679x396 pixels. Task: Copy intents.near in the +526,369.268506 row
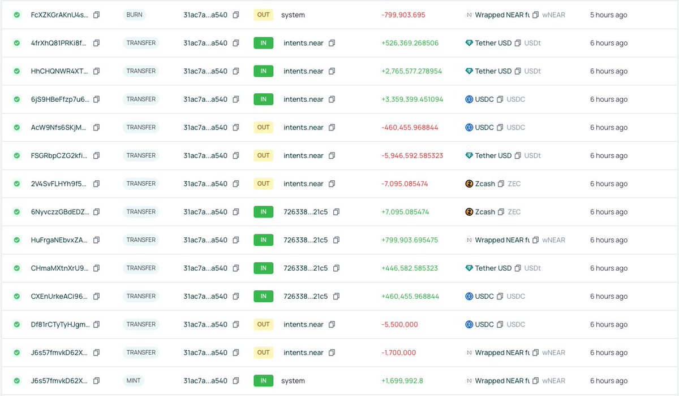tap(332, 43)
